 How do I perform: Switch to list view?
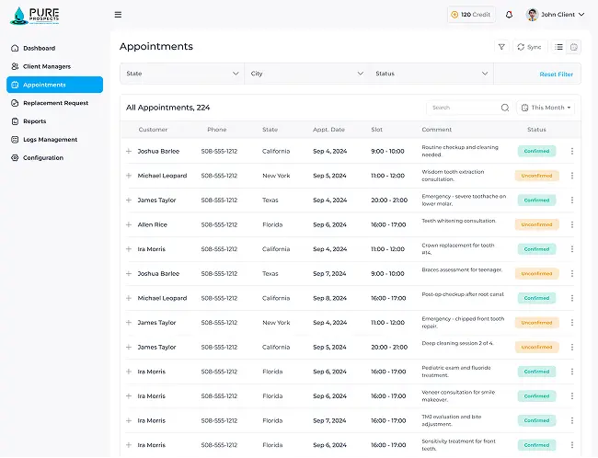[559, 47]
